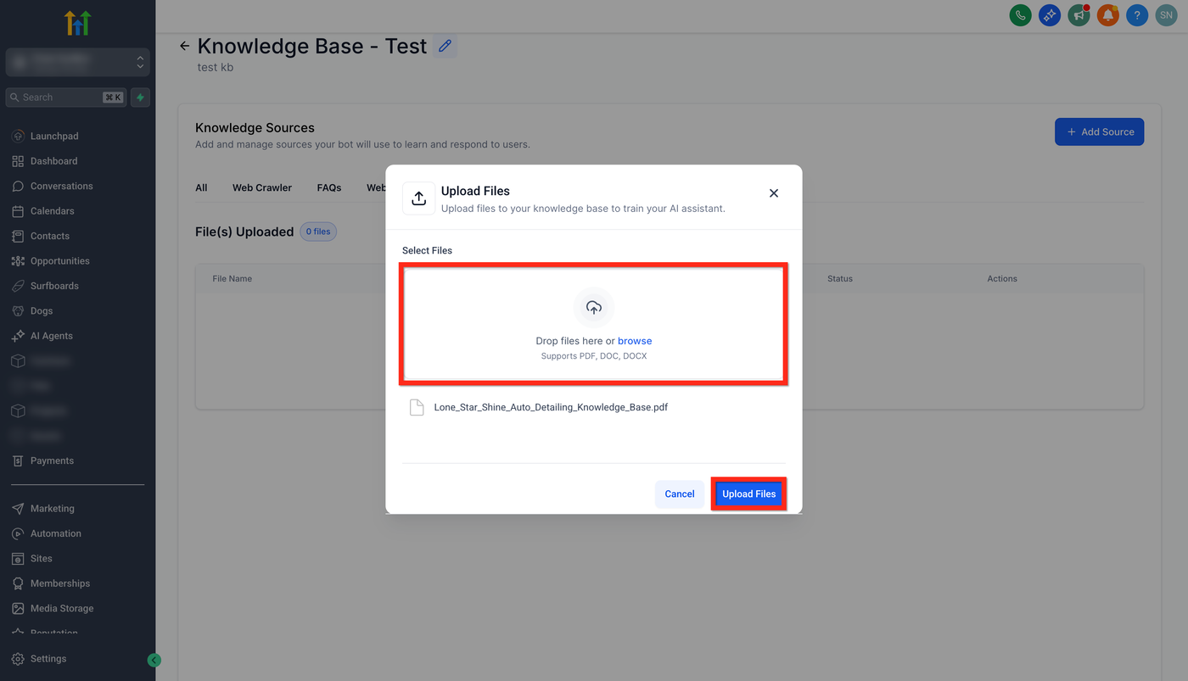Click the green phone dialer icon
The width and height of the screenshot is (1188, 681).
(1020, 14)
